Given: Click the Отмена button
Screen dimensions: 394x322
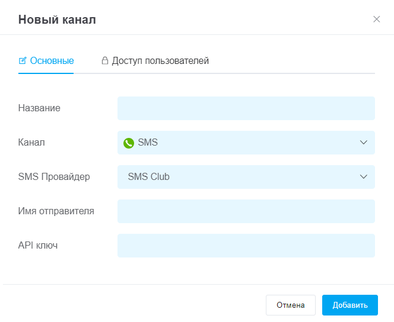Looking at the screenshot, I should click(x=291, y=305).
